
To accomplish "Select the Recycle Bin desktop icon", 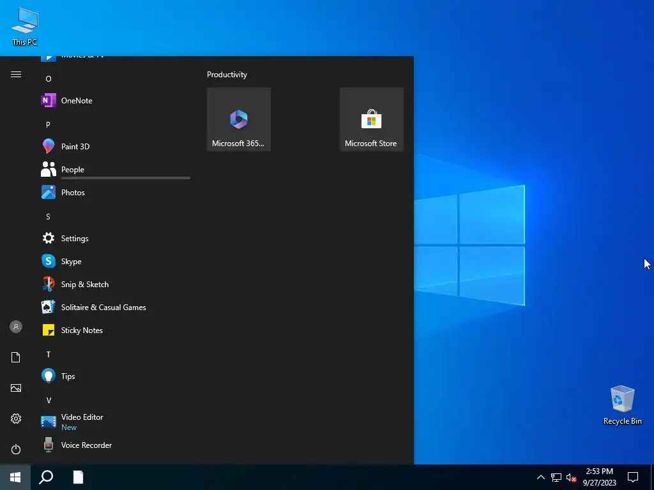I will (622, 405).
